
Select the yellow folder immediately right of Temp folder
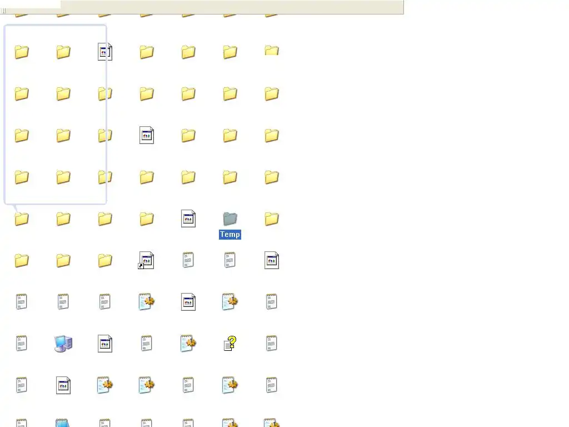[x=272, y=219]
